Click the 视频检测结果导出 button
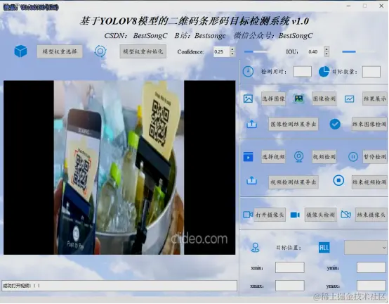This screenshot has height=304, width=389. [x=294, y=182]
